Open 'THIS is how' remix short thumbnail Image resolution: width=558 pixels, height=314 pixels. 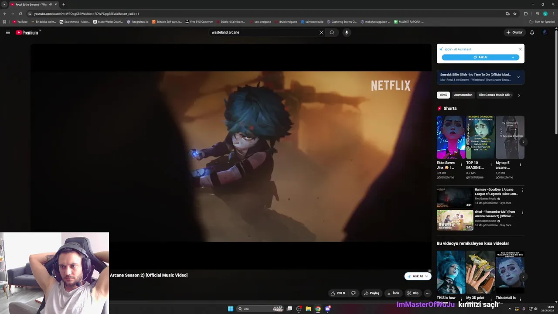tap(451, 272)
